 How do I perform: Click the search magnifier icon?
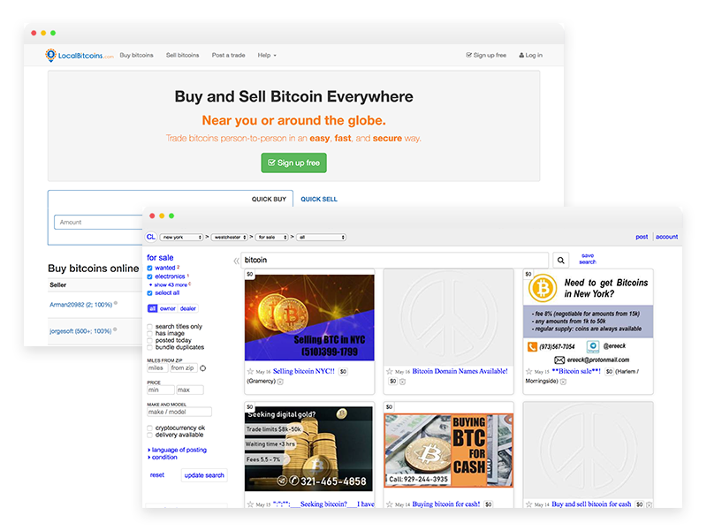click(560, 260)
